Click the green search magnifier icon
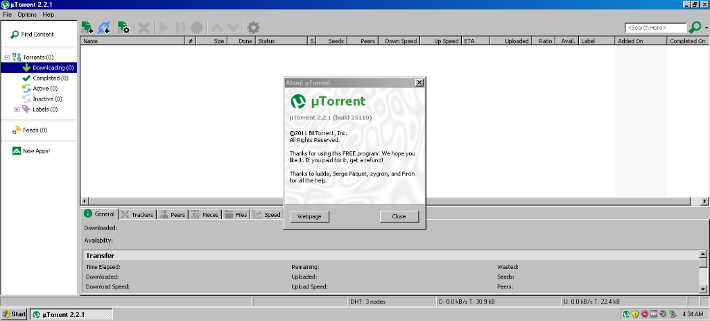The width and height of the screenshot is (710, 321). pyautogui.click(x=695, y=28)
